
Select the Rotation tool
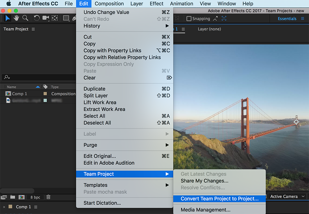tap(37, 18)
